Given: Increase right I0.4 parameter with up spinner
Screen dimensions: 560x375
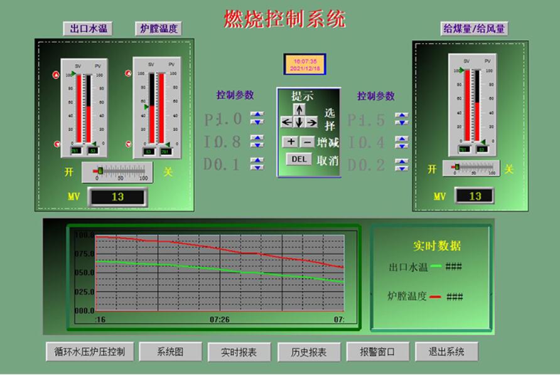Looking at the screenshot, I should [x=402, y=139].
